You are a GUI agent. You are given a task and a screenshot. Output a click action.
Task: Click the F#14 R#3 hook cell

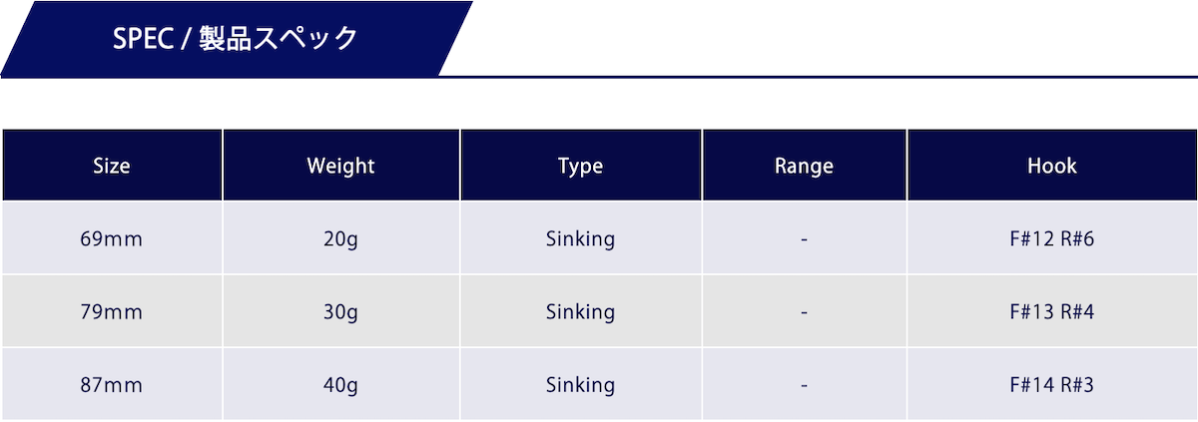pos(1052,384)
